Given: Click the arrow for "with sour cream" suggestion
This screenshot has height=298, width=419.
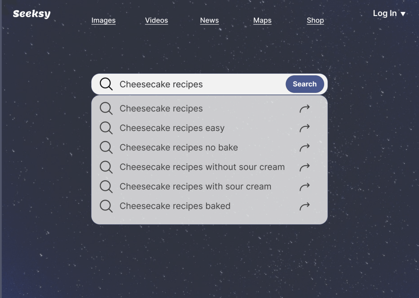Looking at the screenshot, I should point(304,187).
